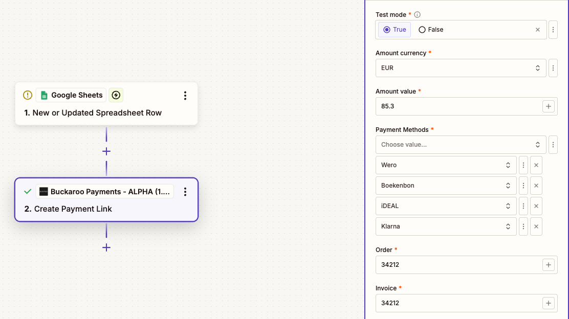This screenshot has height=319, width=569.
Task: Open three-dot menu on Buckaroo Payments step
Action: (x=185, y=192)
